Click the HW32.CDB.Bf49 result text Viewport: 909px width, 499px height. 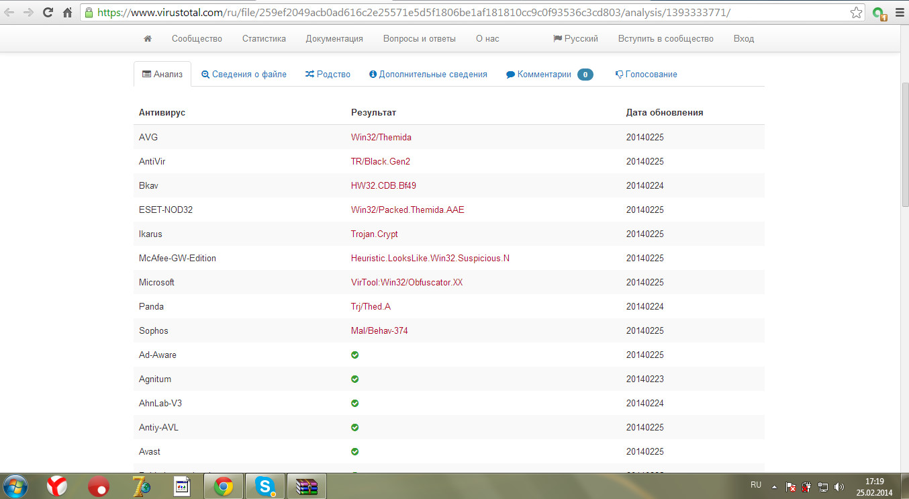click(x=383, y=185)
